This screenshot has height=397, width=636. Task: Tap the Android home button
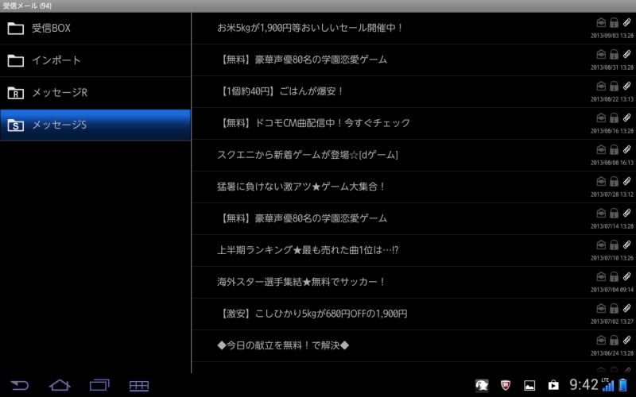pyautogui.click(x=60, y=385)
